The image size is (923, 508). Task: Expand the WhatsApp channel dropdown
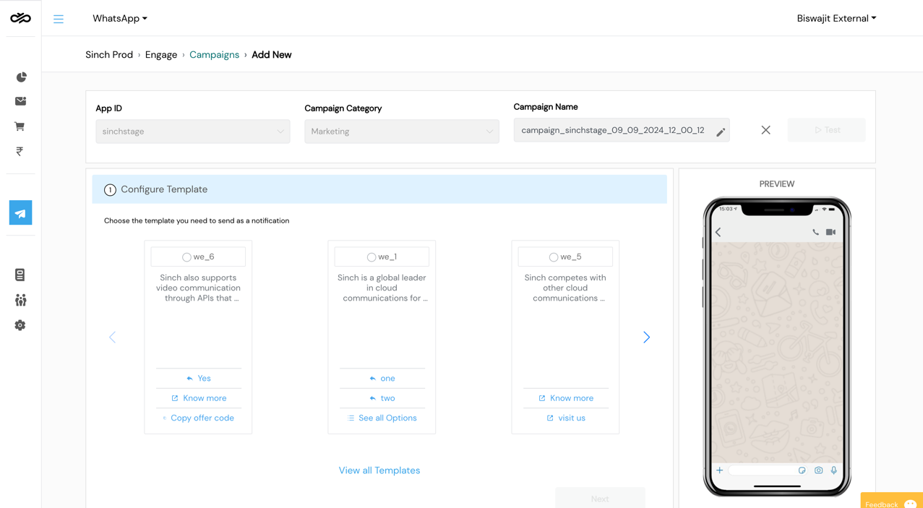[x=120, y=18]
